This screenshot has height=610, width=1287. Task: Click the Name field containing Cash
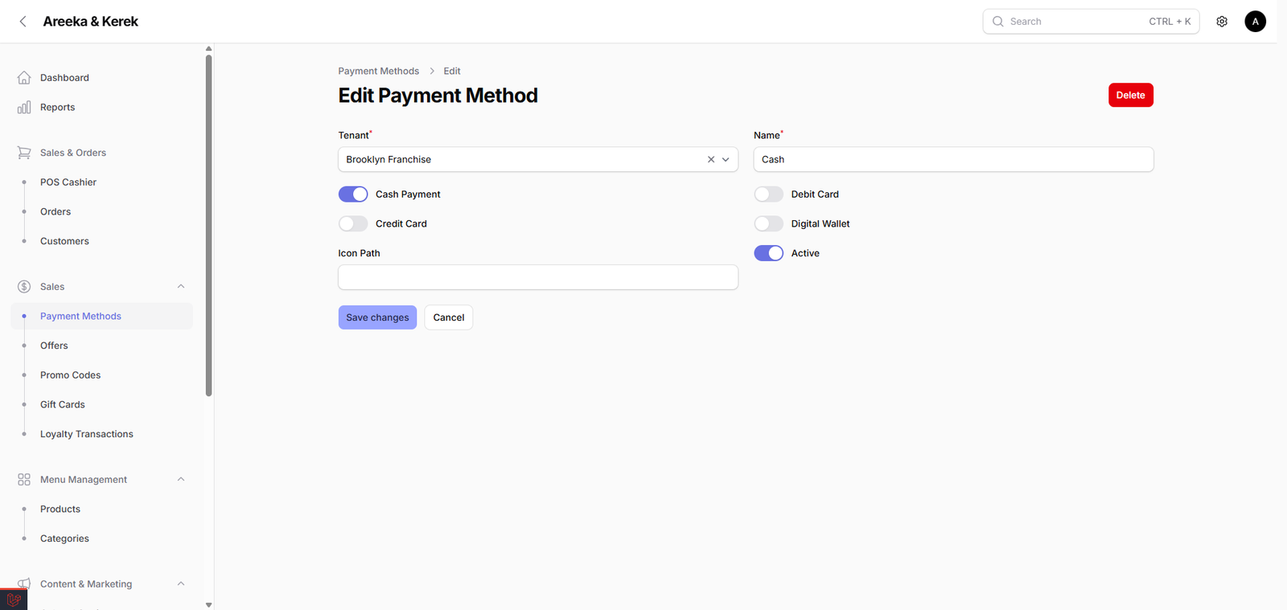pos(953,159)
